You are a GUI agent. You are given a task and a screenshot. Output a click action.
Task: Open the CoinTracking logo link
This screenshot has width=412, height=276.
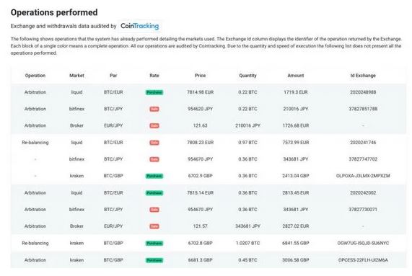click(x=139, y=26)
